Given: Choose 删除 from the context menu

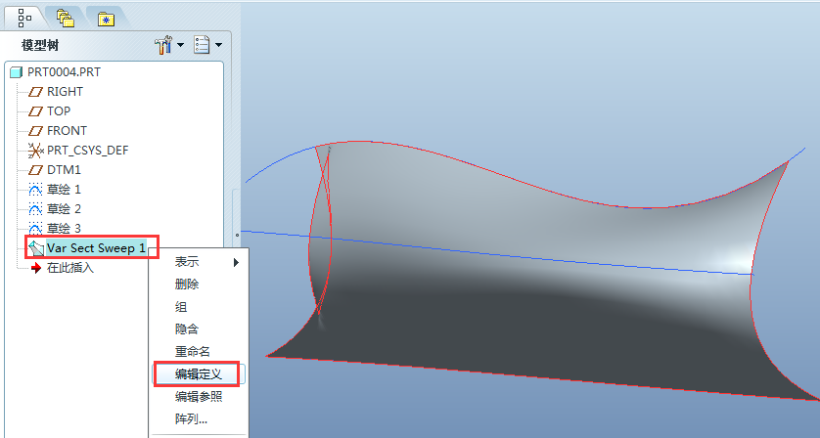Looking at the screenshot, I should point(187,285).
